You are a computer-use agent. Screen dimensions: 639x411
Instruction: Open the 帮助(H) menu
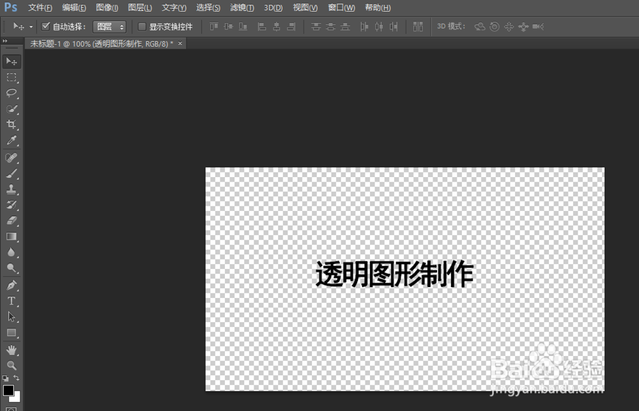coord(378,8)
